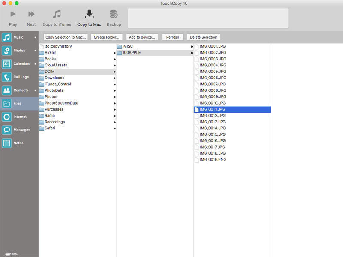343x257 pixels.
Task: Switch to the Contacts section
Action: coord(19,90)
